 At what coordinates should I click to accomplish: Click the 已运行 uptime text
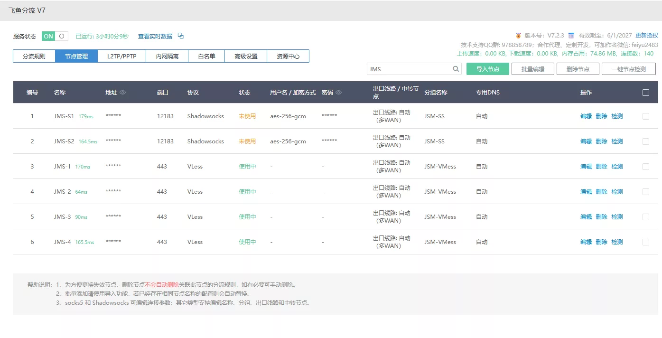[102, 36]
